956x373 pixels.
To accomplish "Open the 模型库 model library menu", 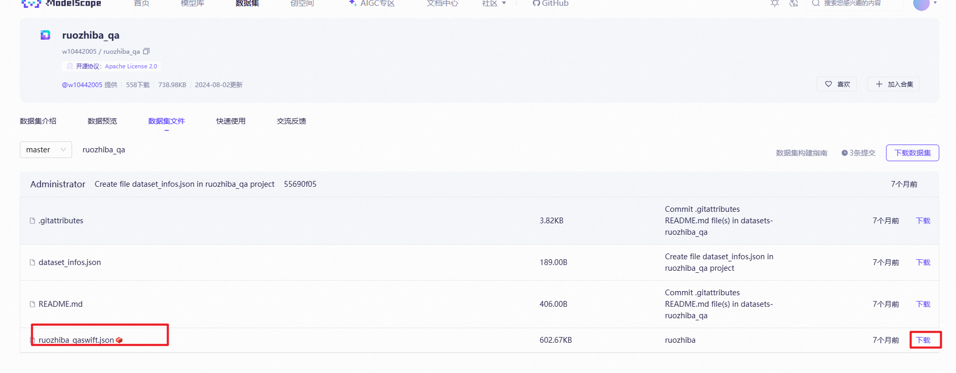I will [192, 3].
